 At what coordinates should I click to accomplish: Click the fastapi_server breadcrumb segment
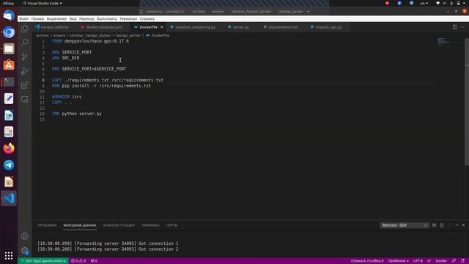click(x=128, y=35)
